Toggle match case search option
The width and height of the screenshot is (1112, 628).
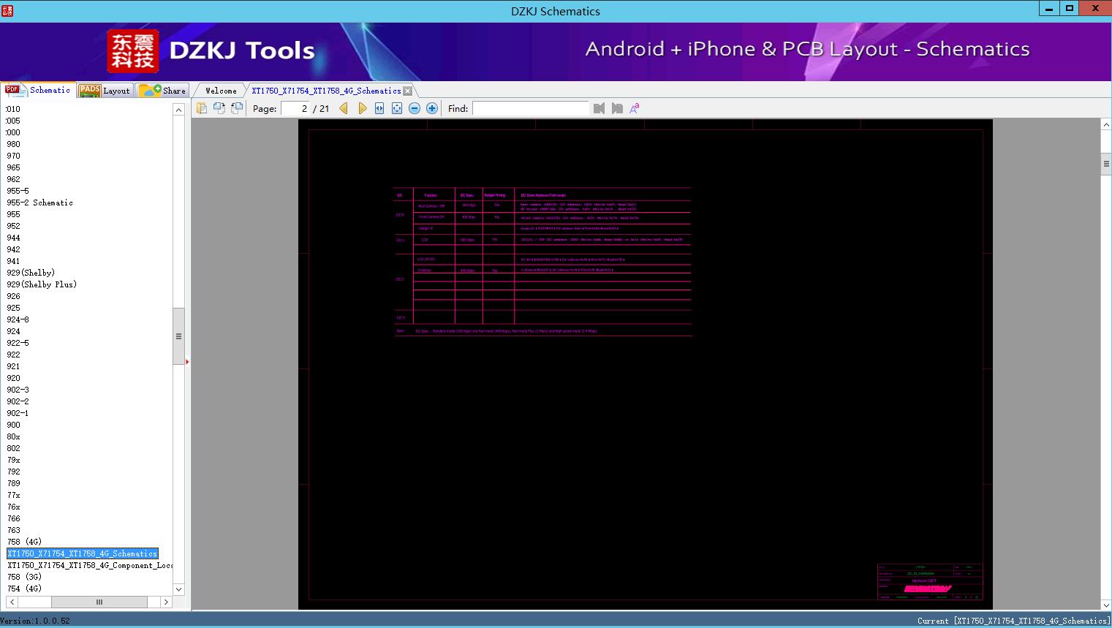coord(635,108)
